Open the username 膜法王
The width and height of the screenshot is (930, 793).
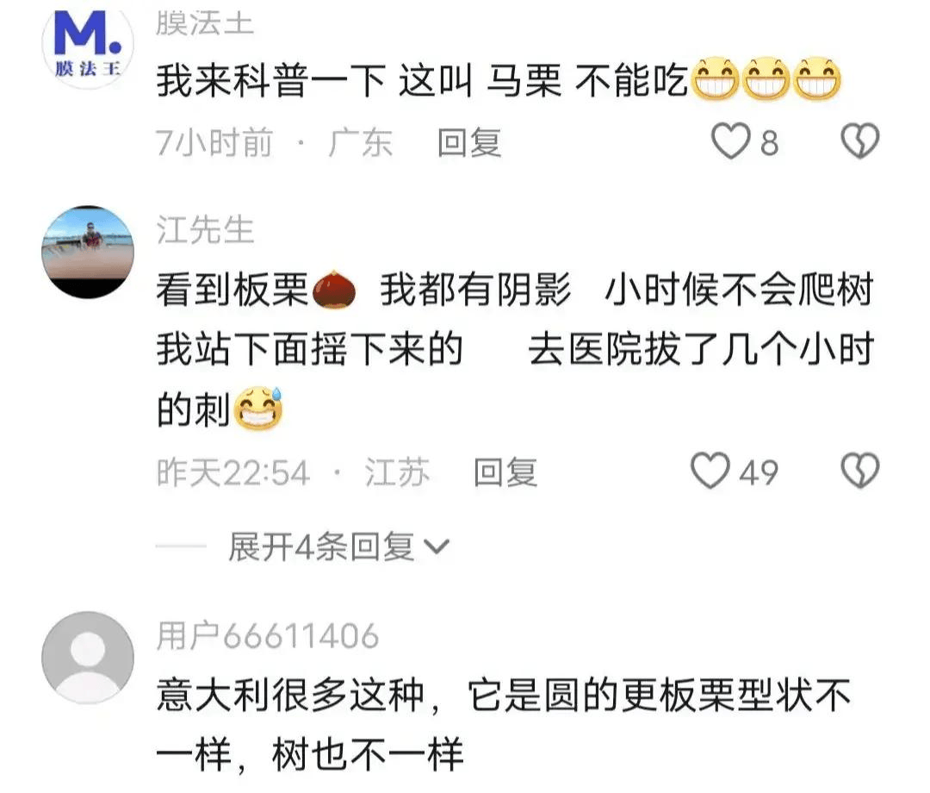[205, 24]
